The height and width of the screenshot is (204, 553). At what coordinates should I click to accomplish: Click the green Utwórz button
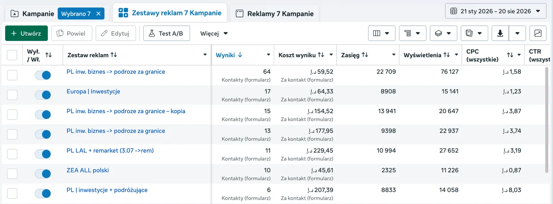click(x=26, y=34)
